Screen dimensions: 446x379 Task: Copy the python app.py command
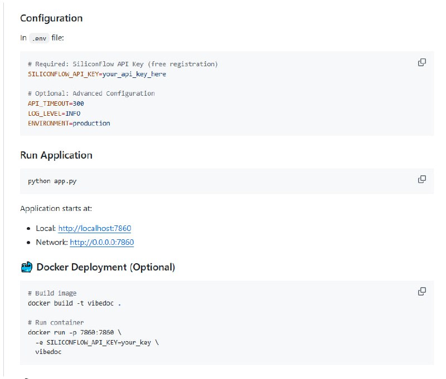click(422, 179)
